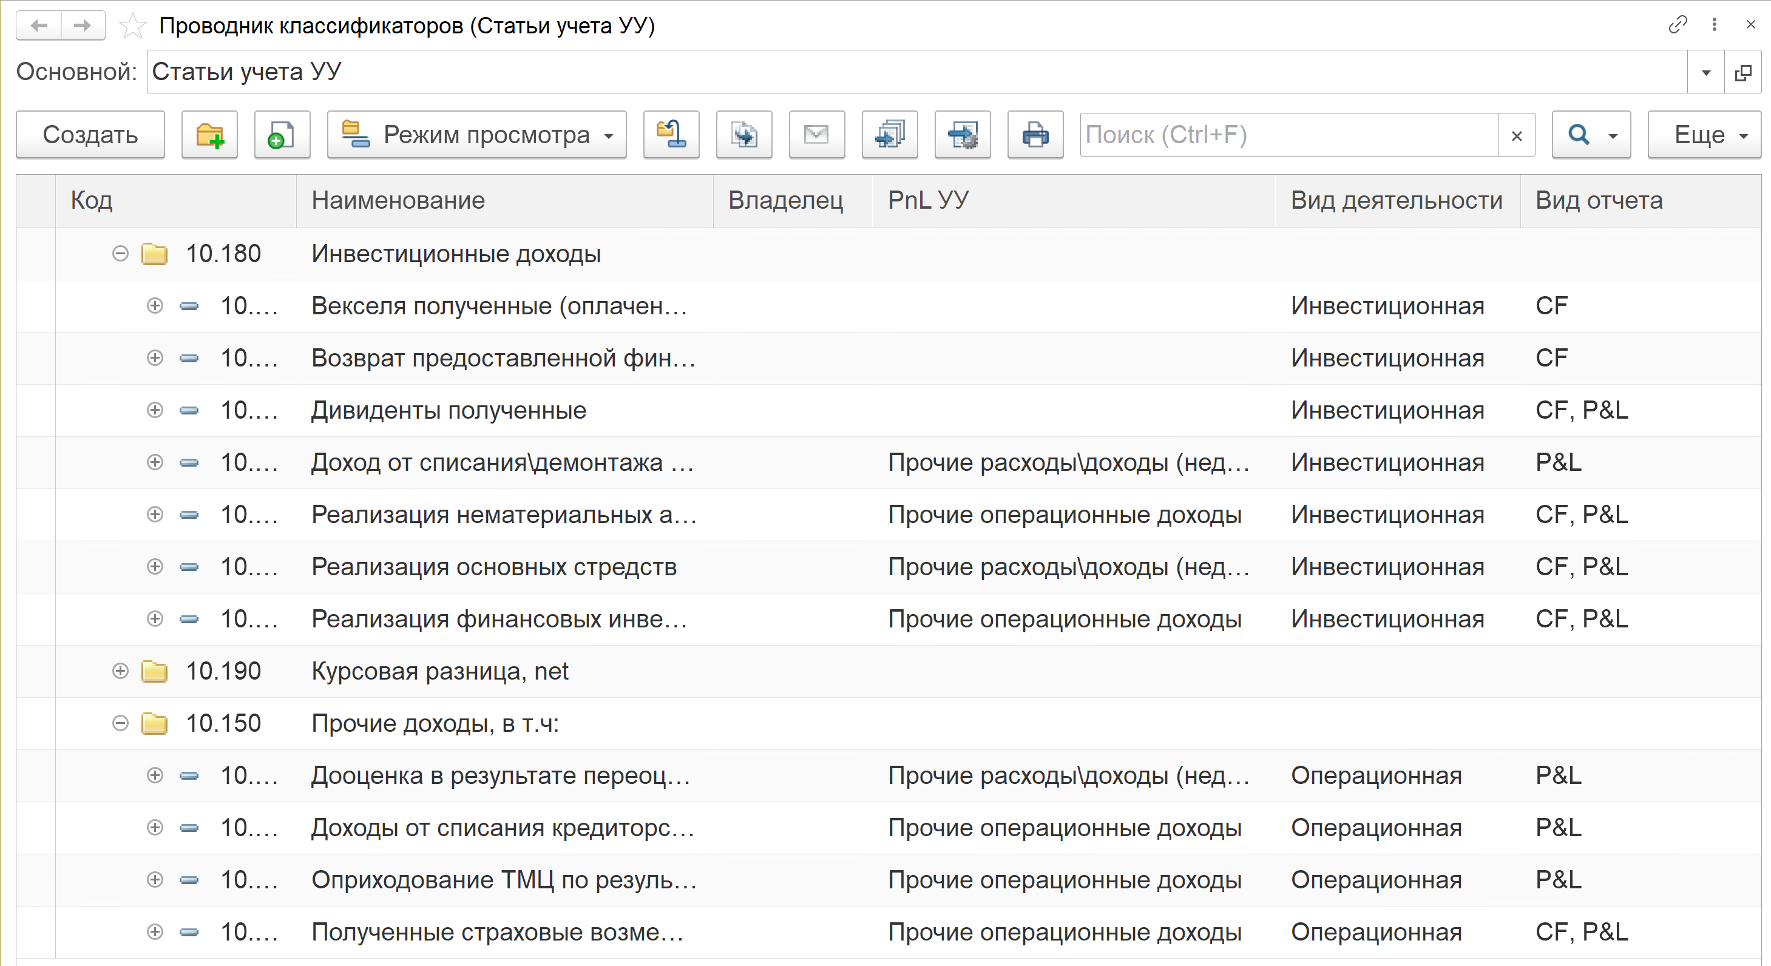Click open-item button next to Основной field
Viewport: 1771px width, 966px height.
tap(1743, 72)
